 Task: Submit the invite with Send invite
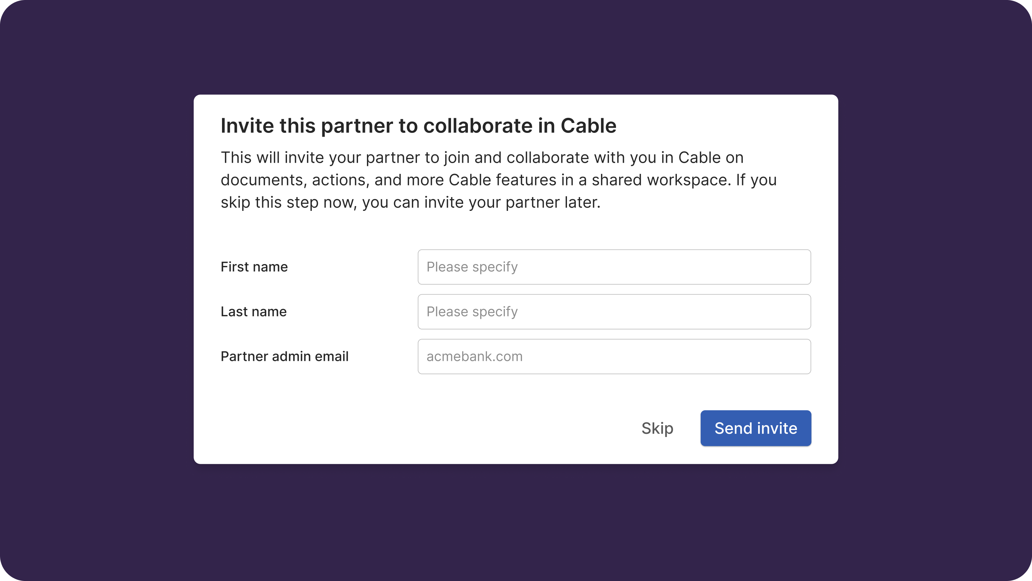tap(755, 428)
